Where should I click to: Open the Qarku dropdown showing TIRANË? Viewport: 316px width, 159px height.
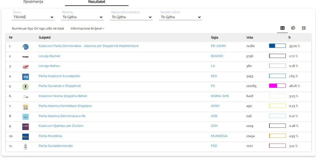pyautogui.click(x=33, y=17)
